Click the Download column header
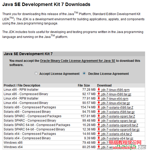The height and width of the screenshot is (152, 148). [104, 85]
